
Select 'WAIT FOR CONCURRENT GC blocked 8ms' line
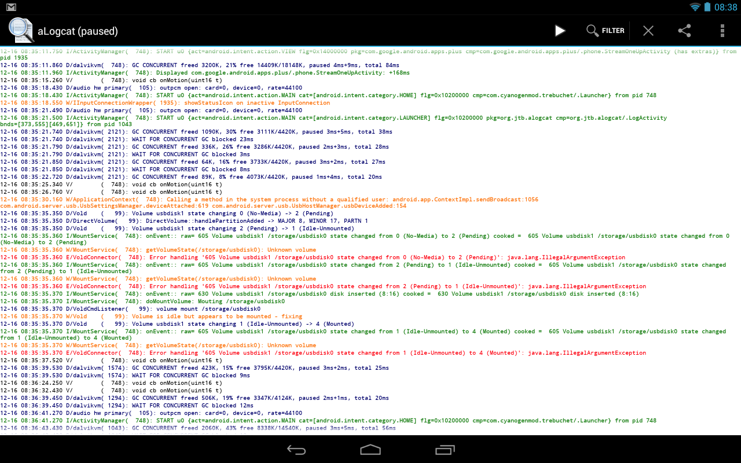tap(125, 169)
